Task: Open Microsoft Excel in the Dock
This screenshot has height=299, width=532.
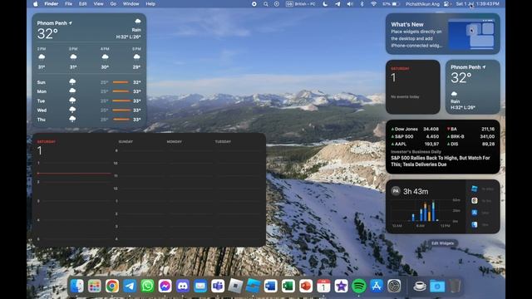Action: click(x=288, y=286)
